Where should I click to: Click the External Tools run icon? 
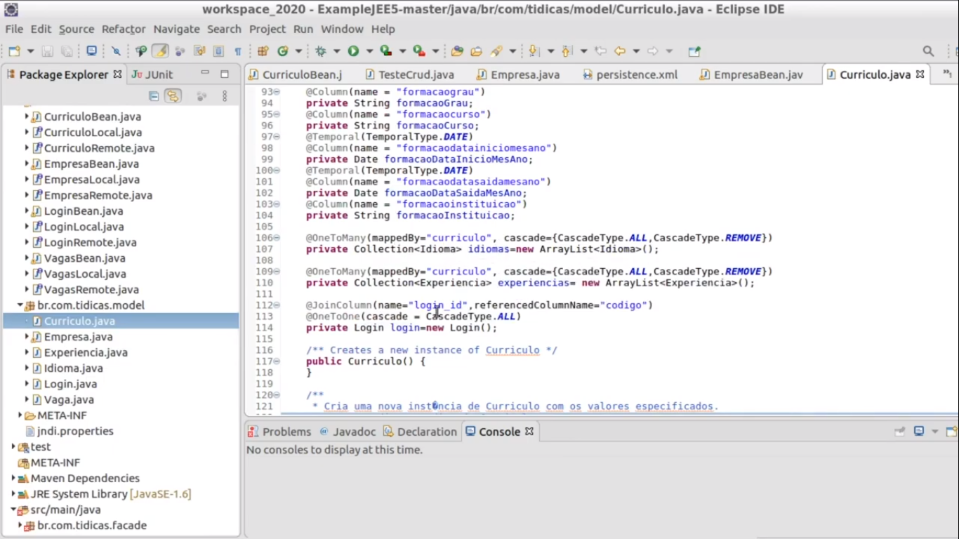[419, 51]
